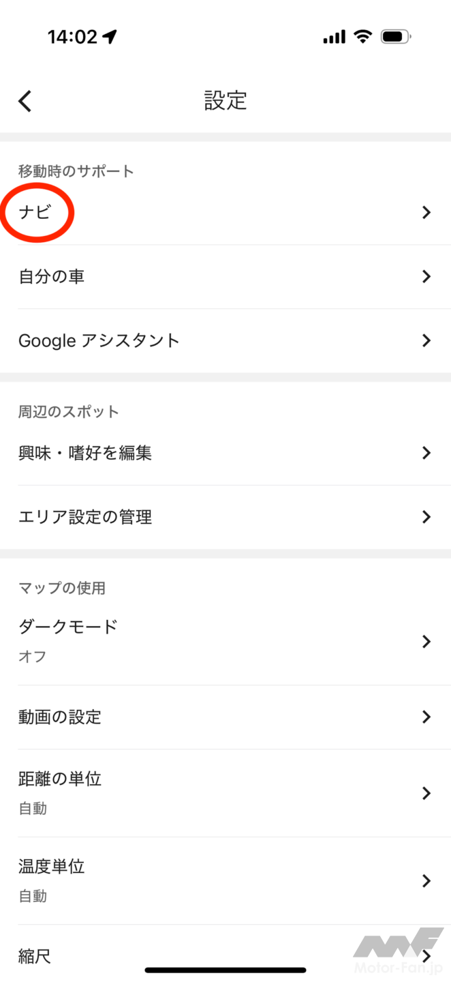Tap the chevron beside 距離の単位
Screen dimensions: 451x982
click(x=426, y=793)
